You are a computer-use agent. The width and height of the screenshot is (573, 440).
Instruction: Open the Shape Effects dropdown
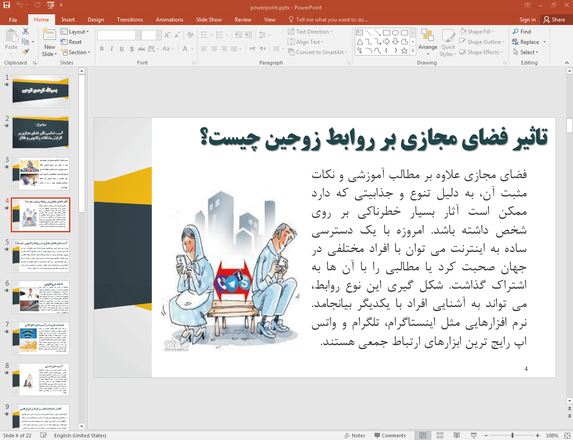pos(481,52)
